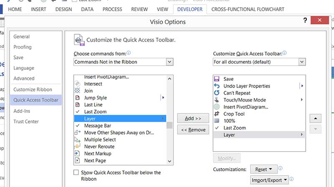Click the help question mark icon
The image size is (334, 187).
coord(305,20)
